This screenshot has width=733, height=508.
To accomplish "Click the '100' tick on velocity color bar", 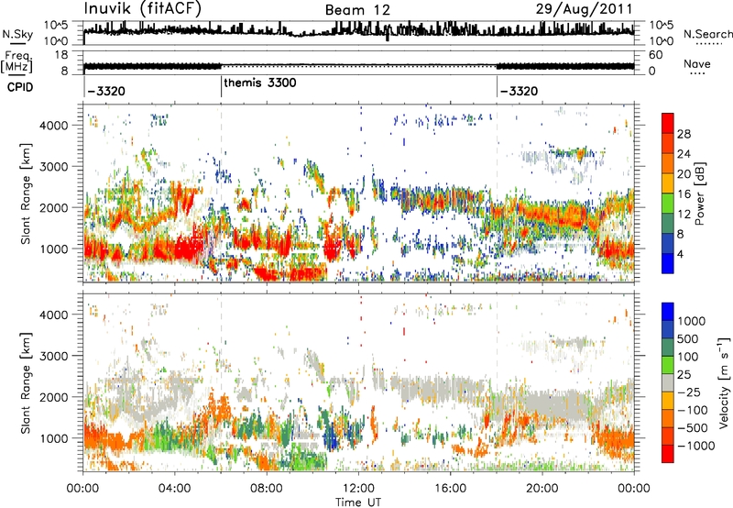I will pos(688,357).
